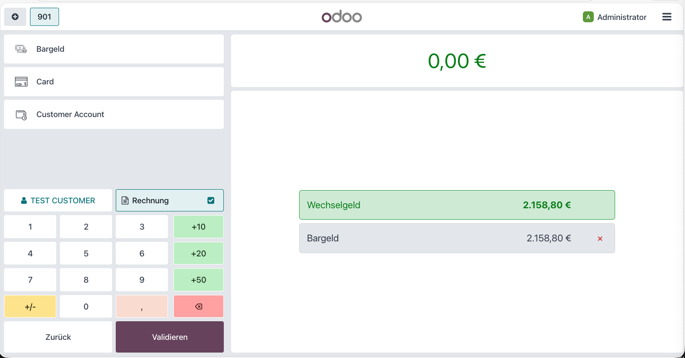
Task: Remove the Bargeld payment line
Action: [600, 239]
